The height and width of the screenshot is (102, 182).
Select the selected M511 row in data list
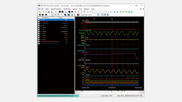(56, 20)
